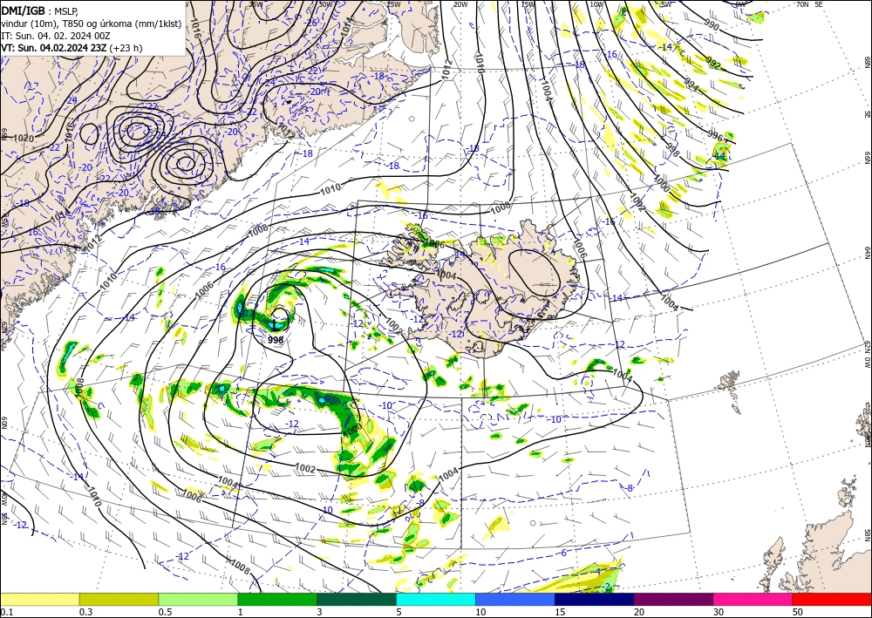Click the '10W' longitude label at top
872x618 pixels.
pos(596,3)
